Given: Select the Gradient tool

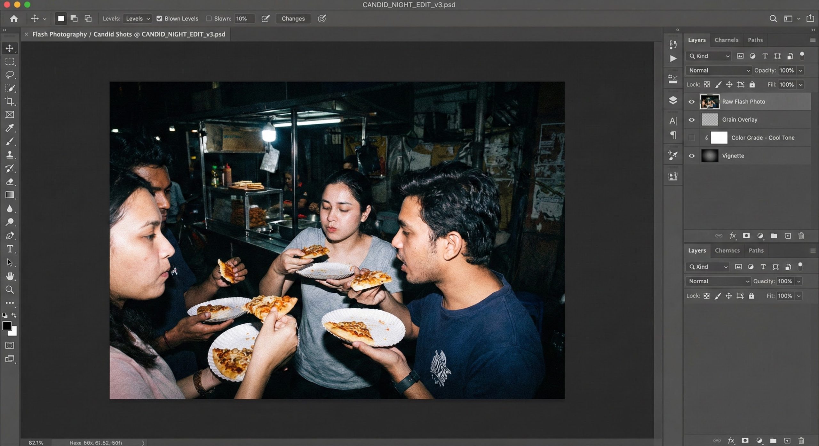Looking at the screenshot, I should (x=10, y=195).
